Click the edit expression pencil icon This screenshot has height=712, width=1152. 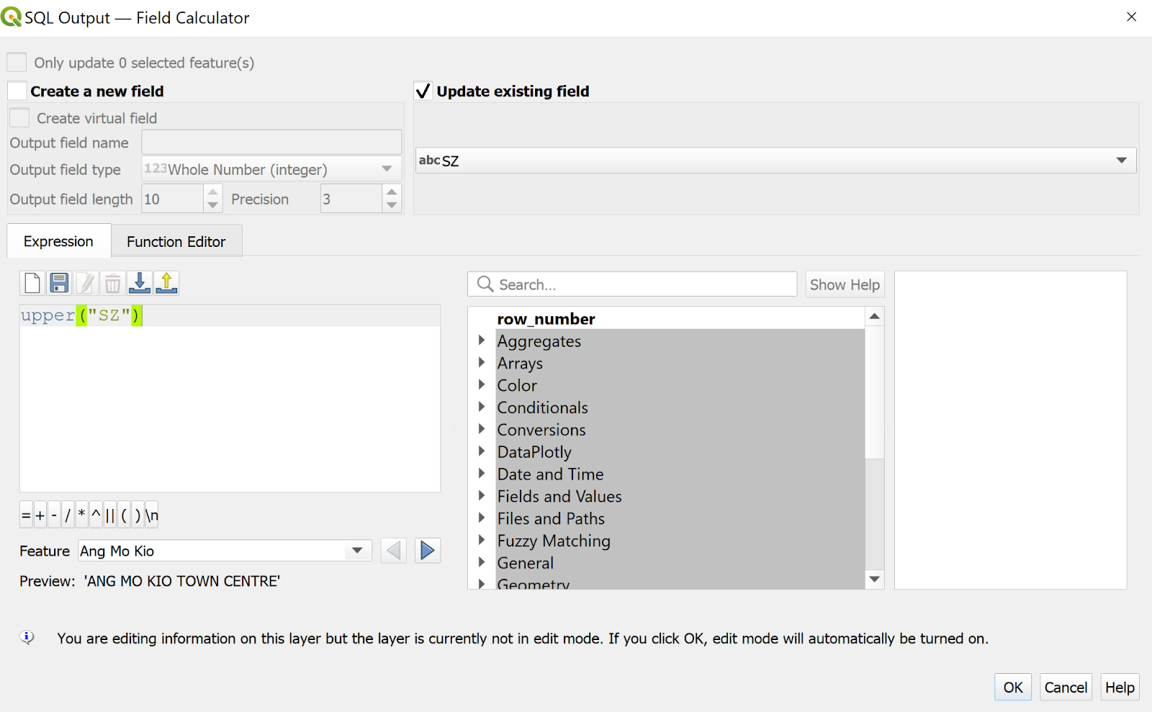(x=86, y=284)
